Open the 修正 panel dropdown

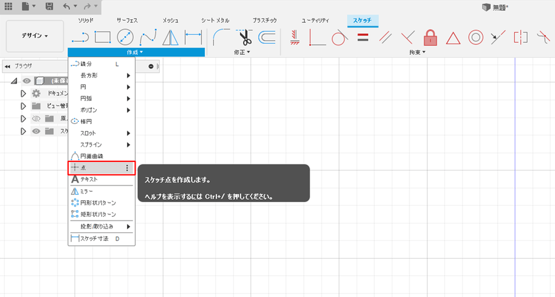click(x=242, y=52)
